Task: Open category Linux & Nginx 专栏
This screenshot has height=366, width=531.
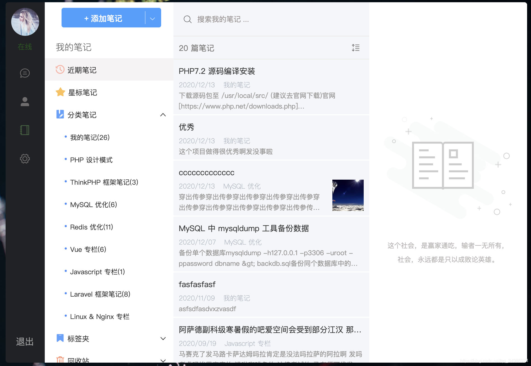Action: (x=100, y=316)
